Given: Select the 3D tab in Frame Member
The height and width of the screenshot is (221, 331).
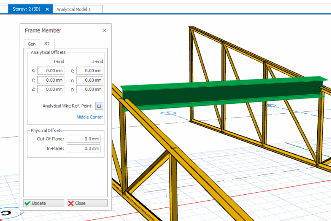Looking at the screenshot, I should click(x=47, y=44).
